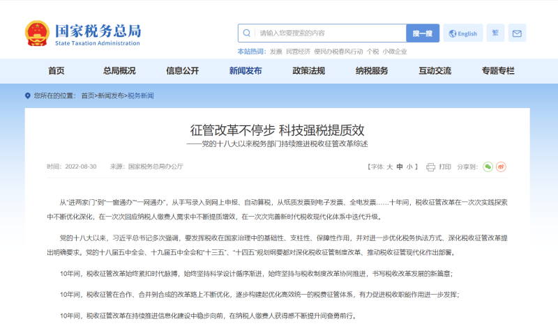Switch to traditional Chinese with 繁 button
558x326 pixels.
click(495, 33)
